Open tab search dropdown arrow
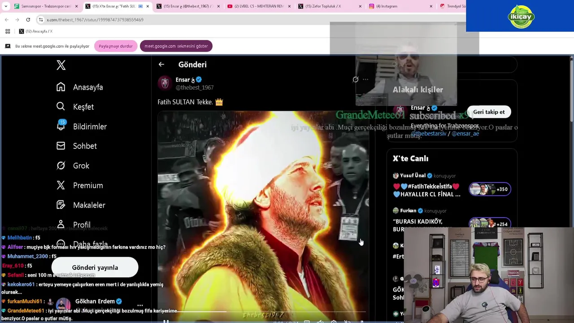This screenshot has width=574, height=323. coord(6,6)
